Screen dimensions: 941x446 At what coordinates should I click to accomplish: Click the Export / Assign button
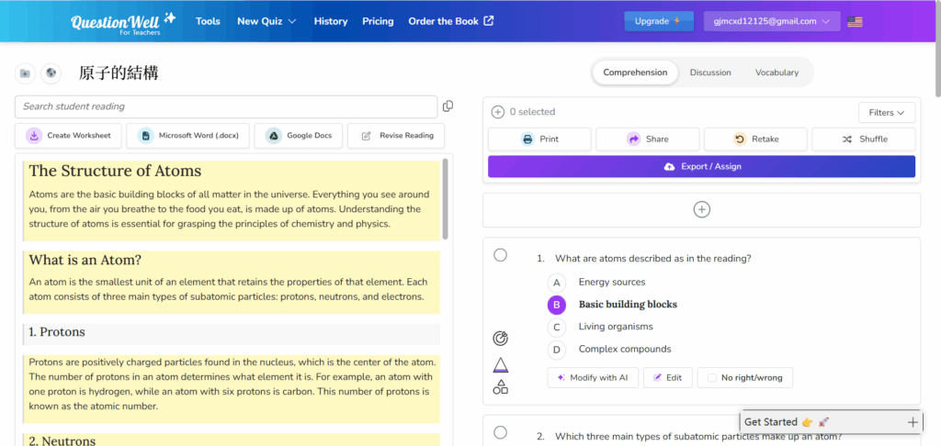tap(701, 167)
